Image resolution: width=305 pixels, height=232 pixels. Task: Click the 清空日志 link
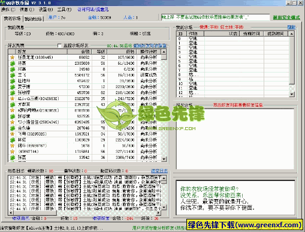tap(159, 171)
